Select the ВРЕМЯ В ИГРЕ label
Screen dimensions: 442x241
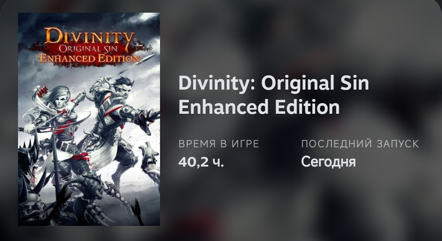(x=219, y=144)
